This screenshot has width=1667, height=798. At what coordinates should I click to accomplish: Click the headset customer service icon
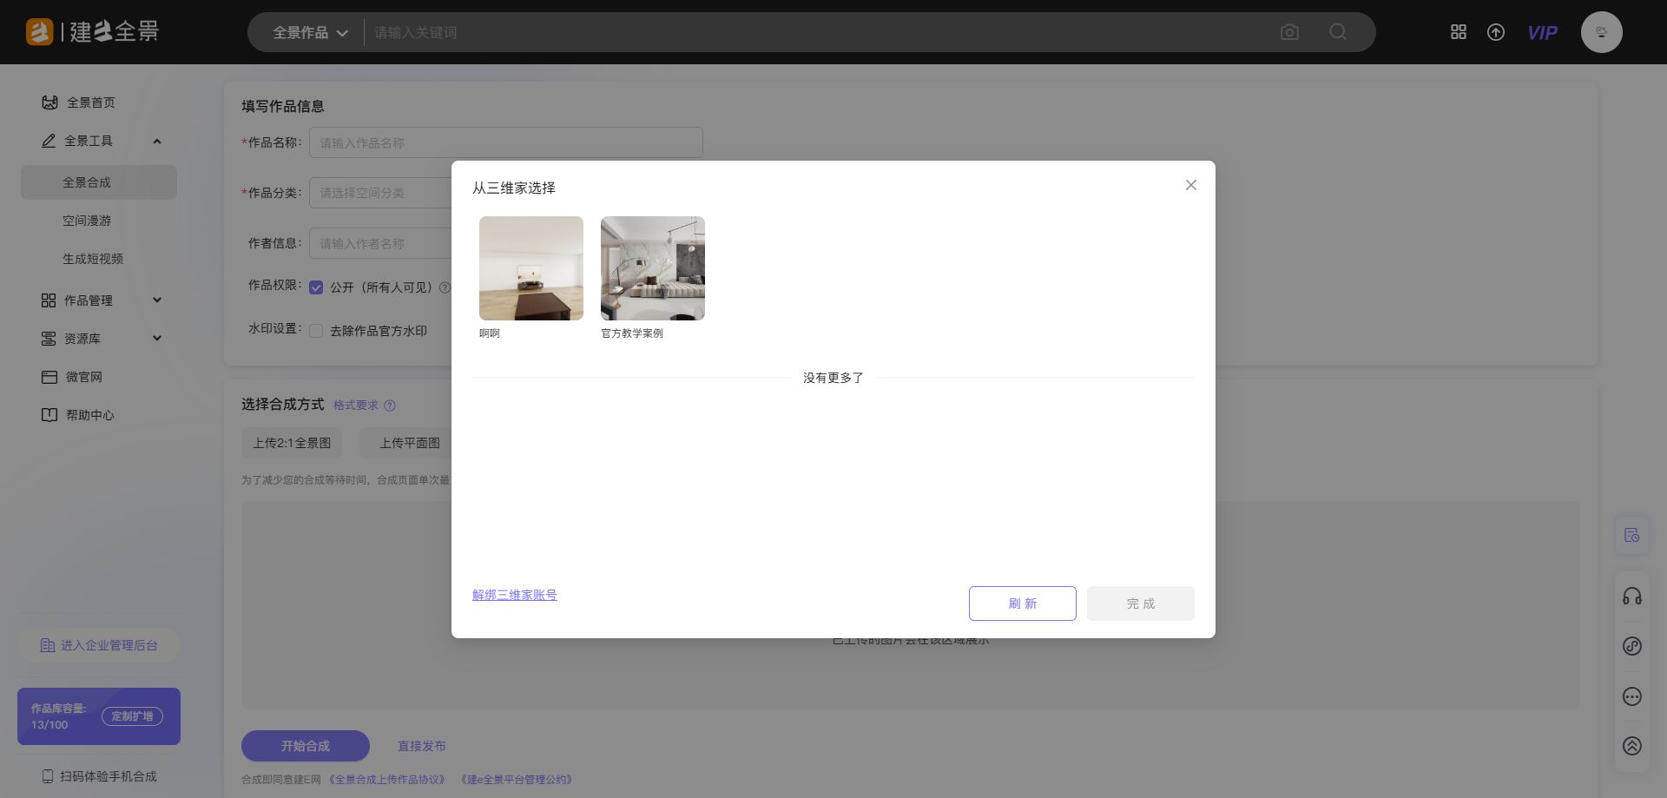click(x=1632, y=596)
